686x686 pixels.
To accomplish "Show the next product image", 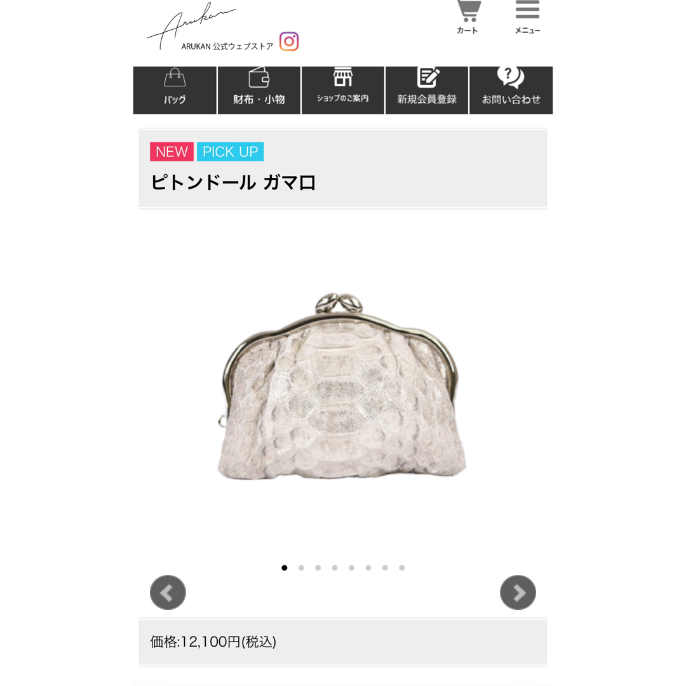I will [x=518, y=593].
